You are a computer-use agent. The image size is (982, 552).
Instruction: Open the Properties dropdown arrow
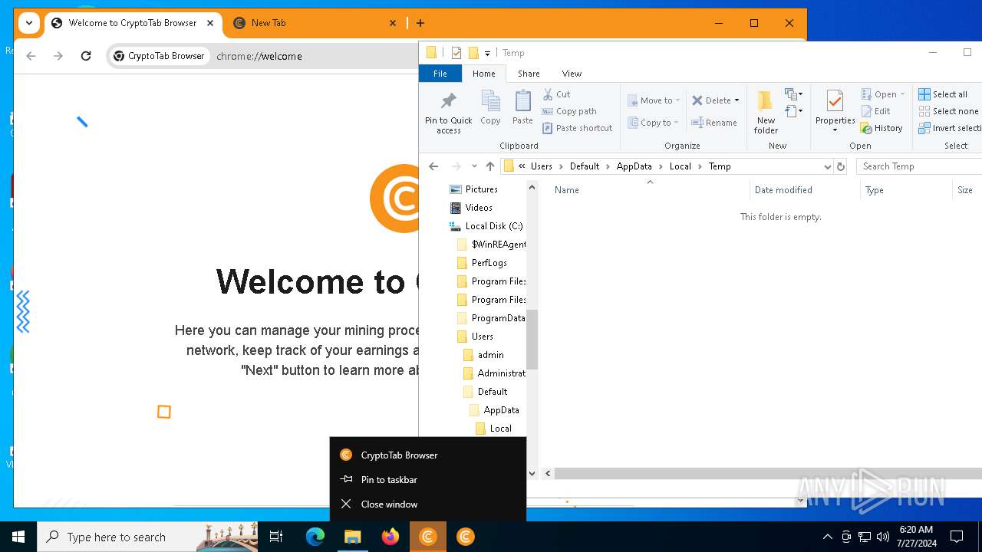[x=835, y=130]
